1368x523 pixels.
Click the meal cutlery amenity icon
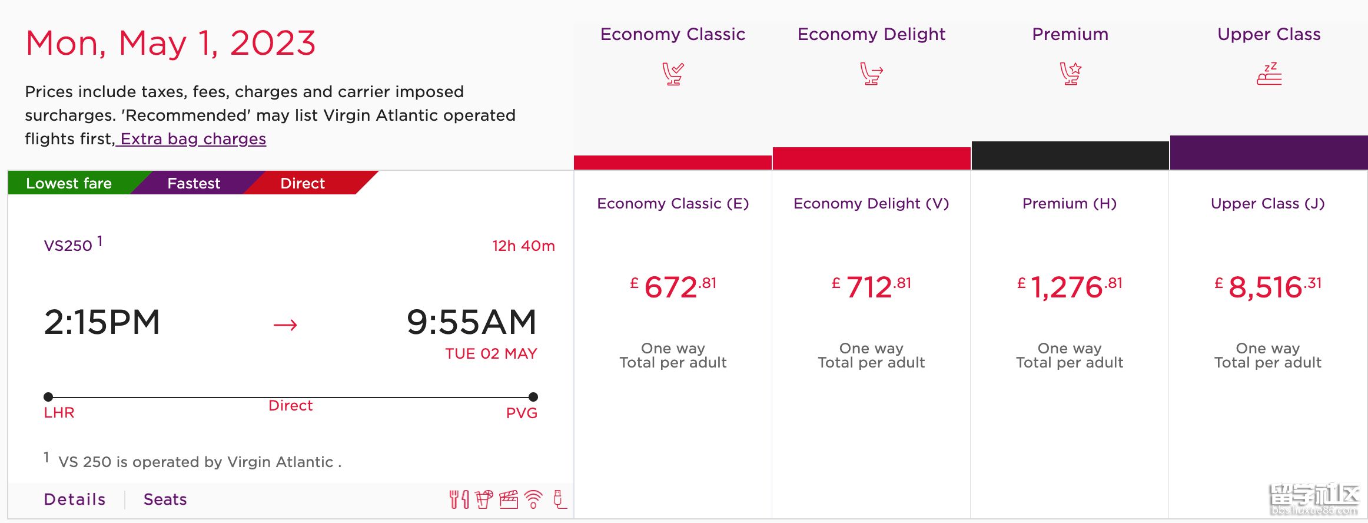point(459,499)
